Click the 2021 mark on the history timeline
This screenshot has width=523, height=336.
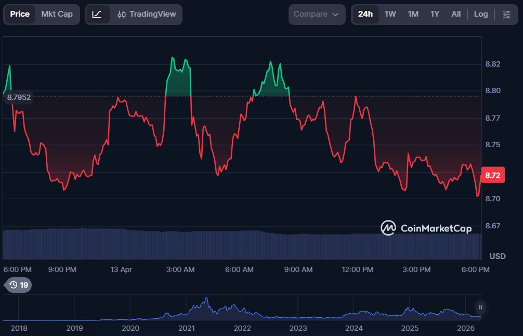pyautogui.click(x=186, y=328)
